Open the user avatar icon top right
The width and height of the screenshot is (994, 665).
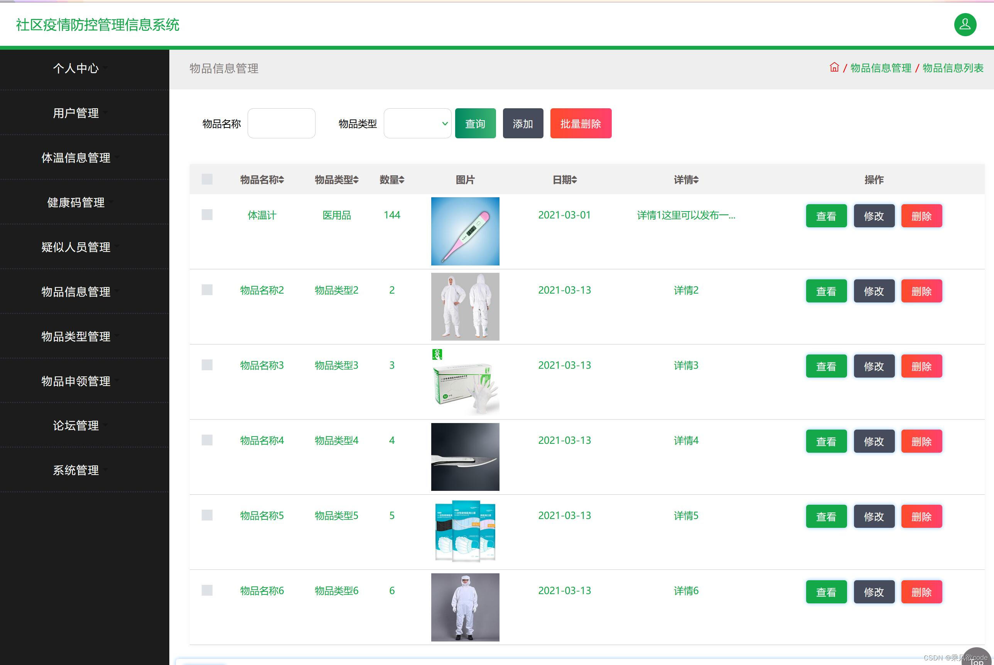coord(965,24)
